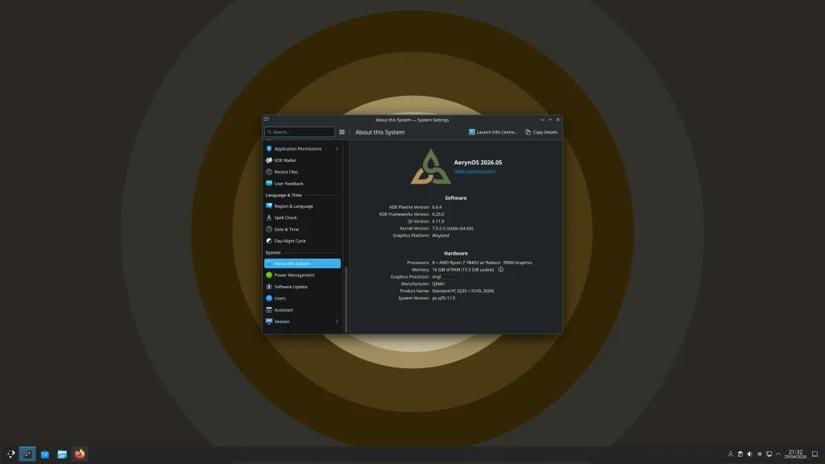Click the Manufacturer value QEMU
Screen dimensions: 825x464
click(438, 284)
